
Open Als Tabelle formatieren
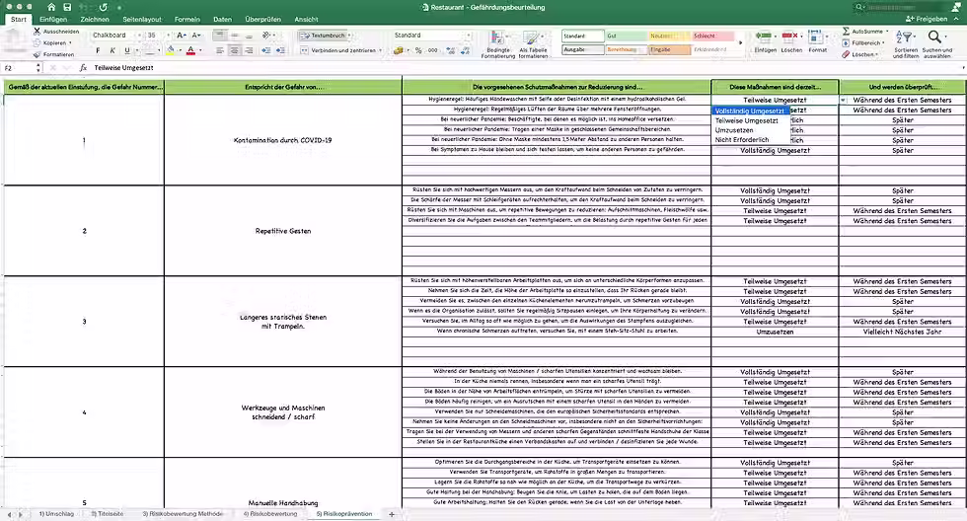533,44
